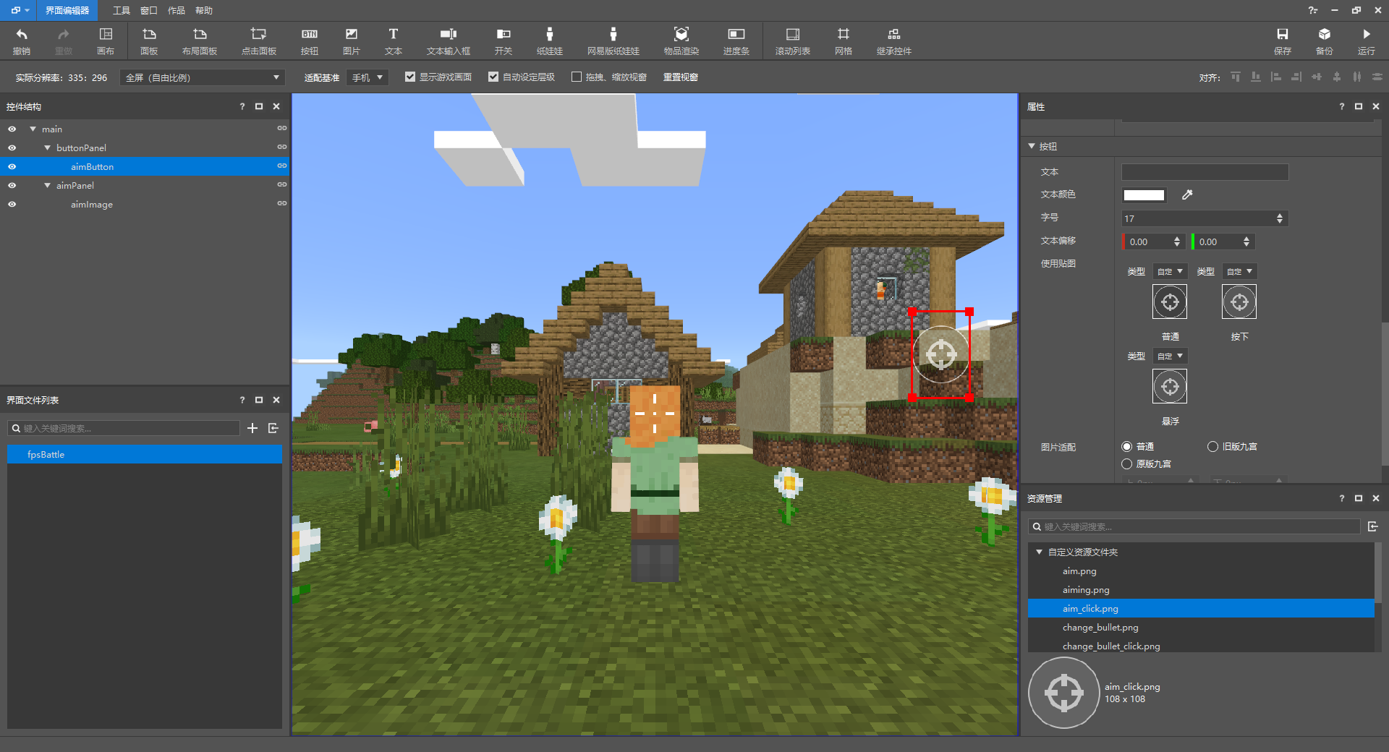Select 原版九宫 radio option

click(x=1127, y=463)
